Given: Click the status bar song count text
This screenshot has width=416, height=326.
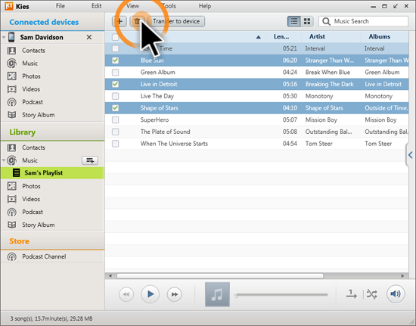Looking at the screenshot, I should pos(51,318).
